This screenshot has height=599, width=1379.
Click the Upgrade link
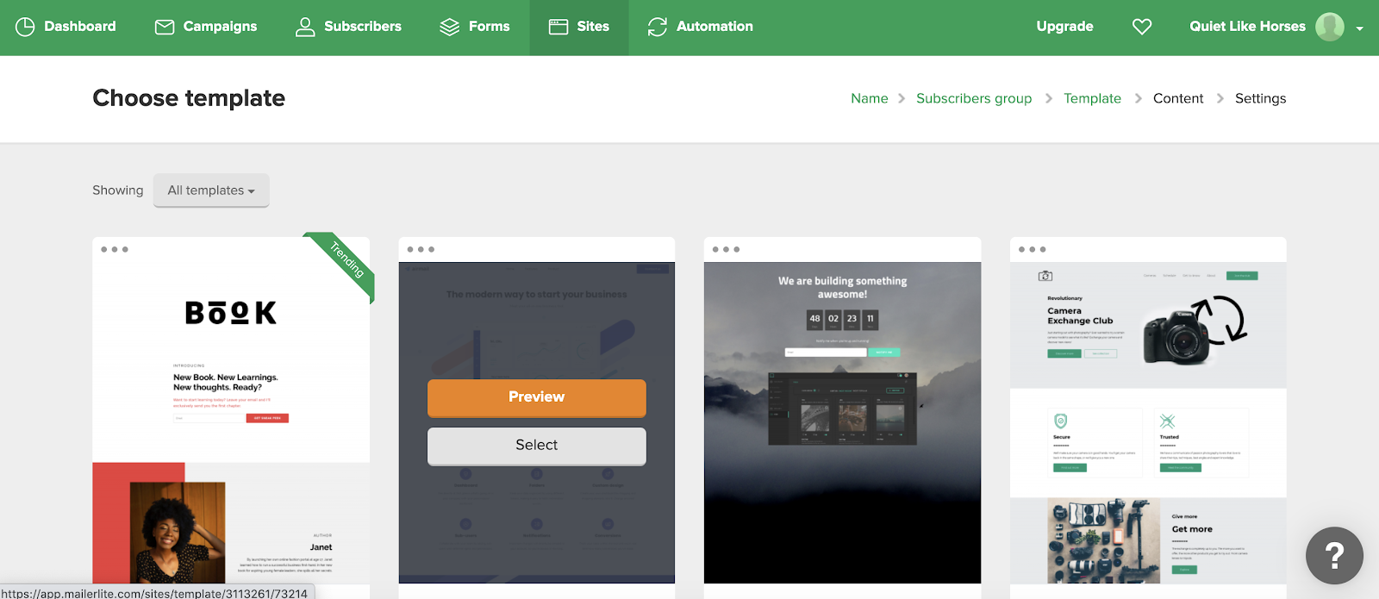(x=1064, y=27)
